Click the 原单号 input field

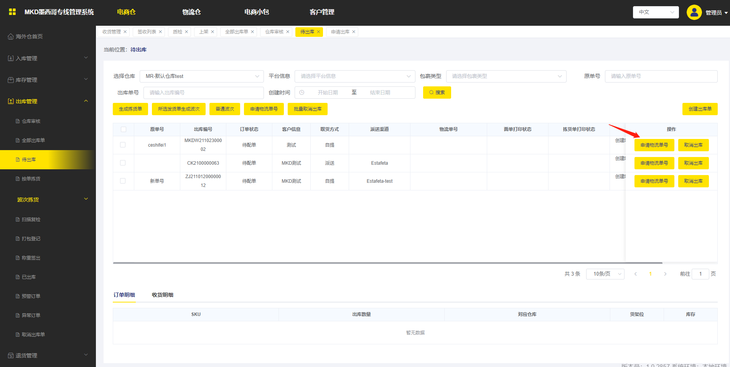(x=661, y=76)
